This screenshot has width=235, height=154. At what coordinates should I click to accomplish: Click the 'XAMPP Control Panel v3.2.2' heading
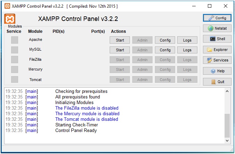(78, 19)
